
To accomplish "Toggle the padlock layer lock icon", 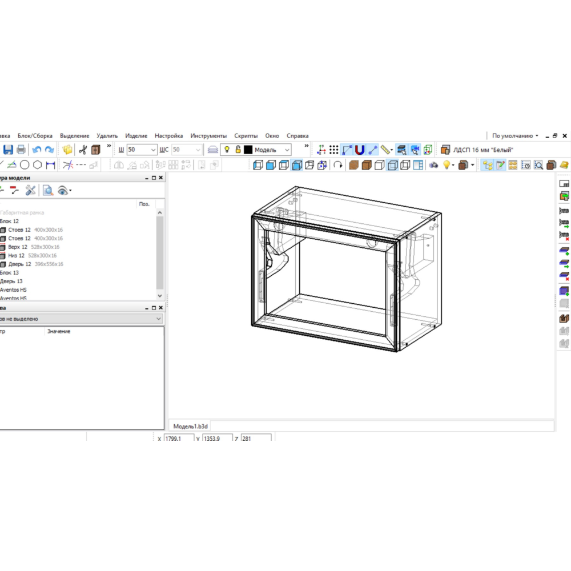I will point(238,150).
